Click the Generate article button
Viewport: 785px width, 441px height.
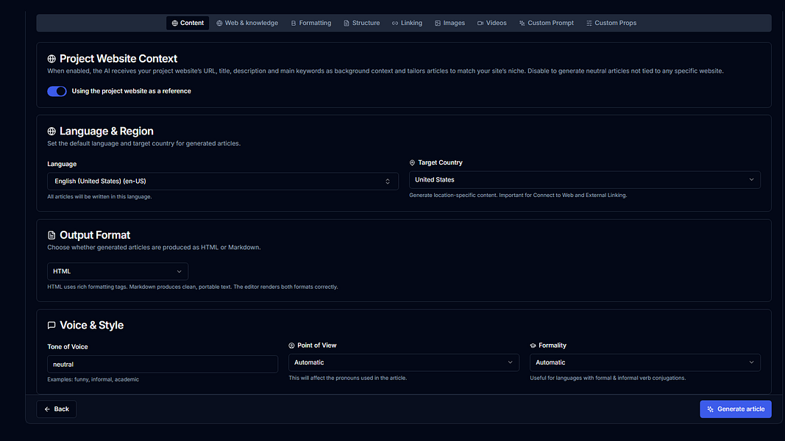click(736, 409)
